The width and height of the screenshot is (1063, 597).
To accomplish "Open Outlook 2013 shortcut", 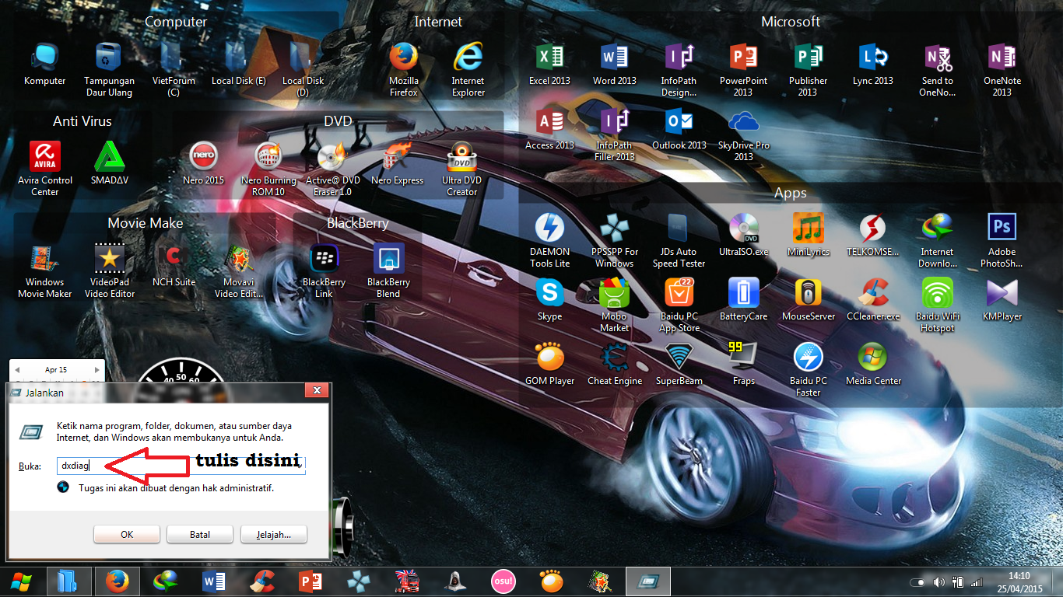I will (x=679, y=129).
